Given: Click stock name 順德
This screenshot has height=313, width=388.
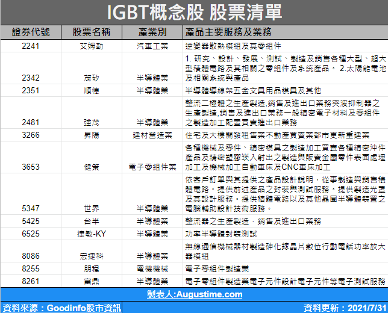Looking at the screenshot, I should (x=92, y=91).
